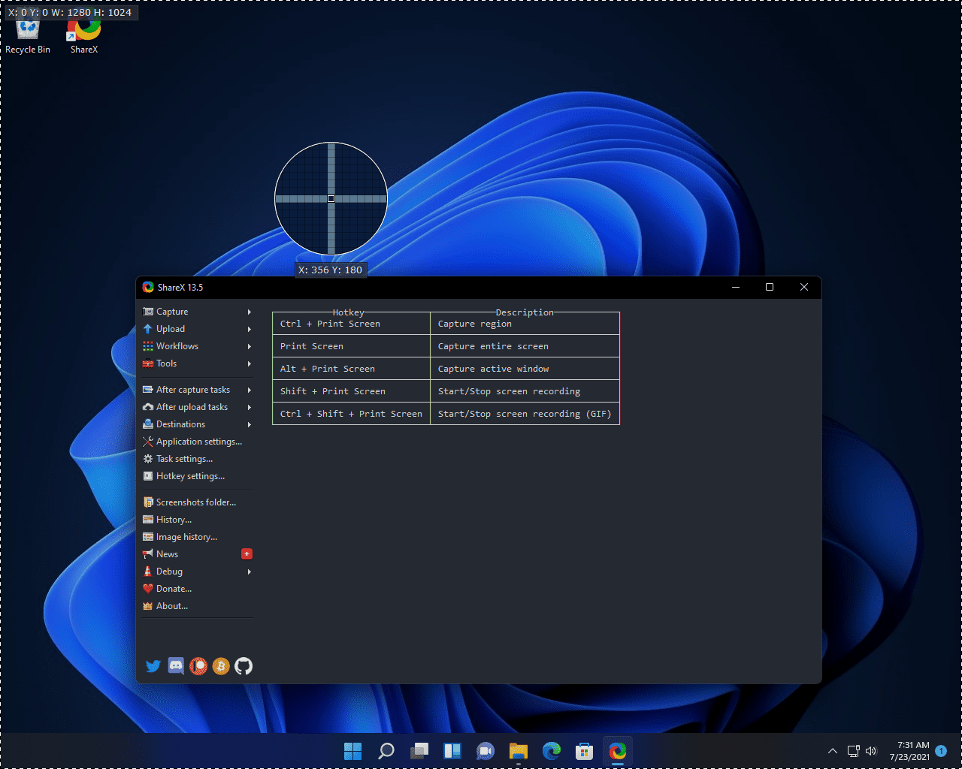
Task: Open Microsoft Edge from the taskbar
Action: click(552, 751)
